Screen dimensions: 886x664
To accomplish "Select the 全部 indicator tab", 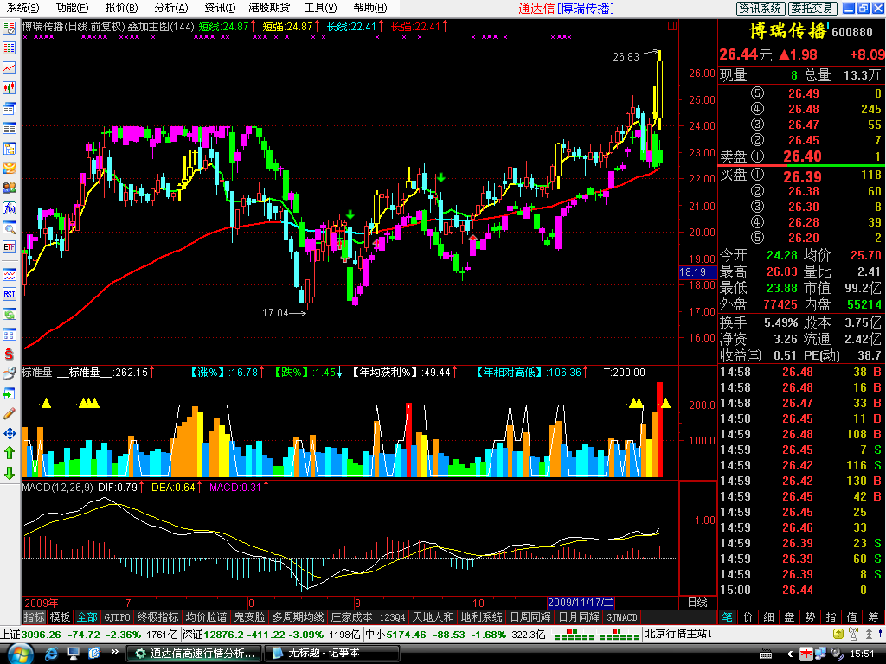I will click(x=87, y=617).
